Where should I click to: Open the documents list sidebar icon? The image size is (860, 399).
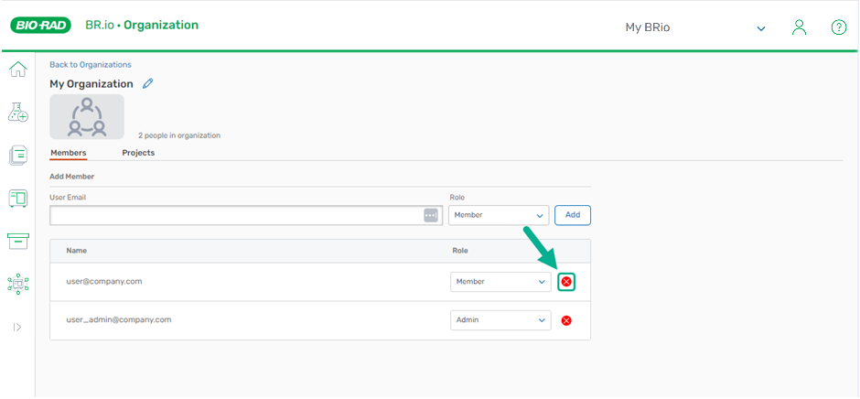coord(17,155)
